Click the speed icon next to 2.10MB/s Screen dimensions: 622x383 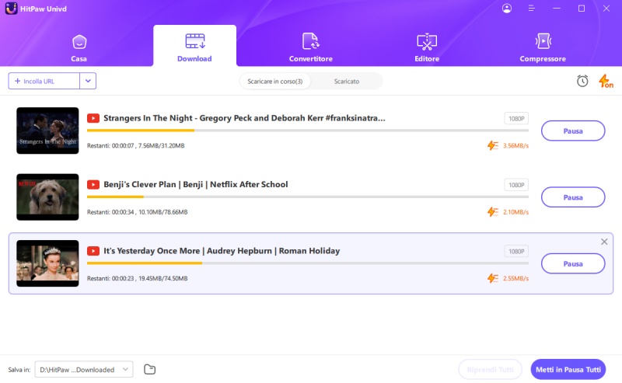tap(493, 212)
